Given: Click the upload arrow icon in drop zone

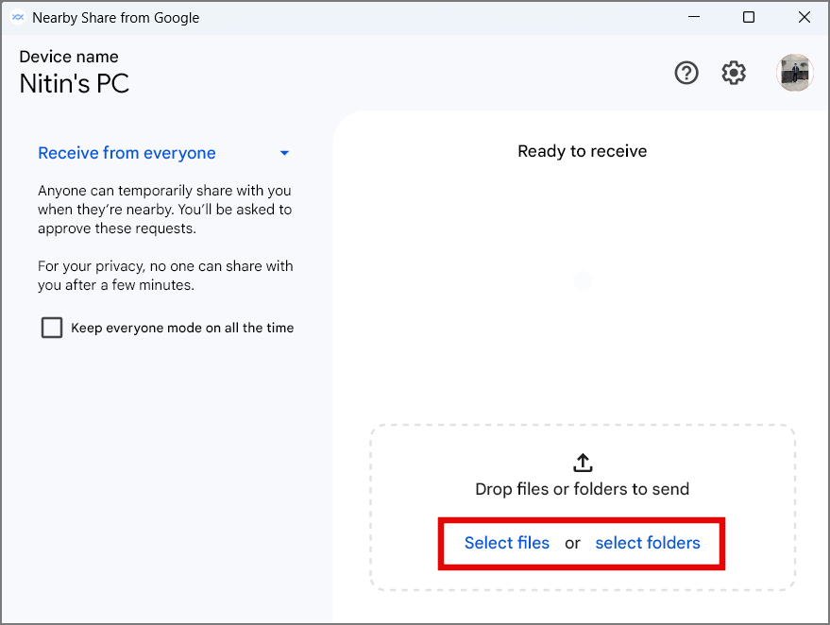Looking at the screenshot, I should (583, 463).
